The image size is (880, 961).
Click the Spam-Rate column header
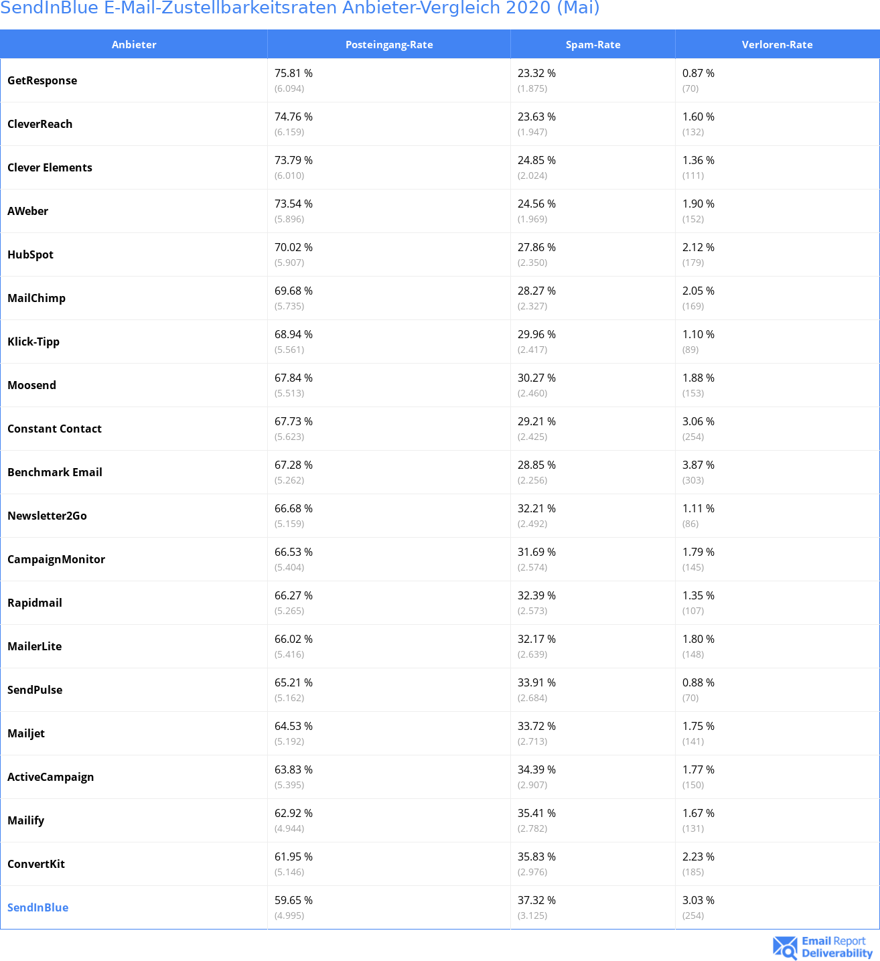coord(593,45)
